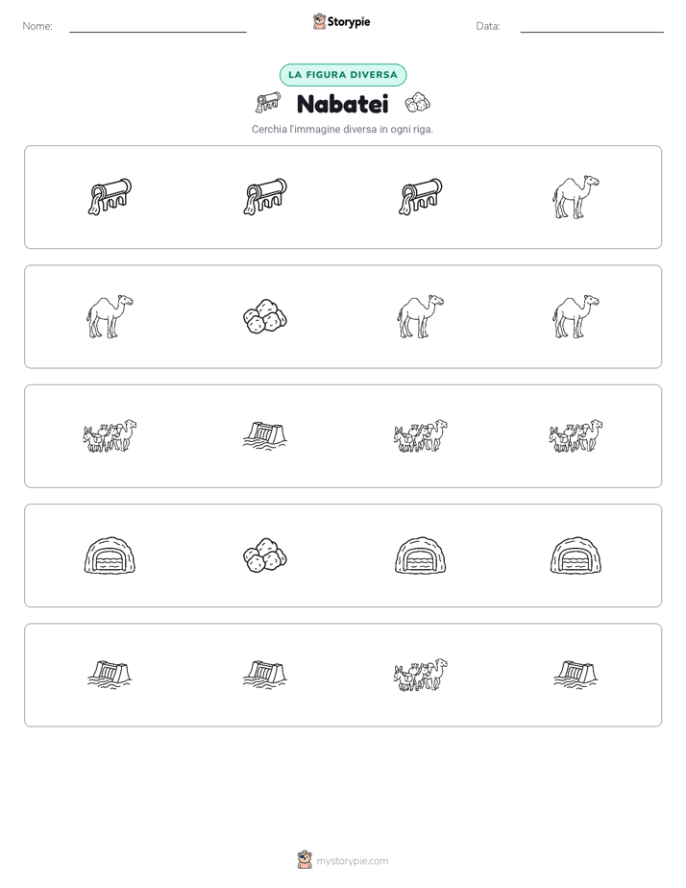Click the first caravan image in row three
The height and width of the screenshot is (888, 686).
pyautogui.click(x=110, y=436)
